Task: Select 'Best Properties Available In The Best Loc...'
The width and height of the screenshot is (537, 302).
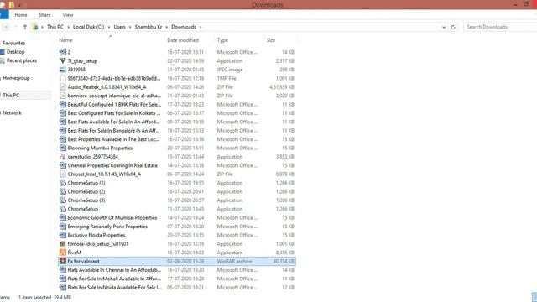Action: (x=113, y=139)
